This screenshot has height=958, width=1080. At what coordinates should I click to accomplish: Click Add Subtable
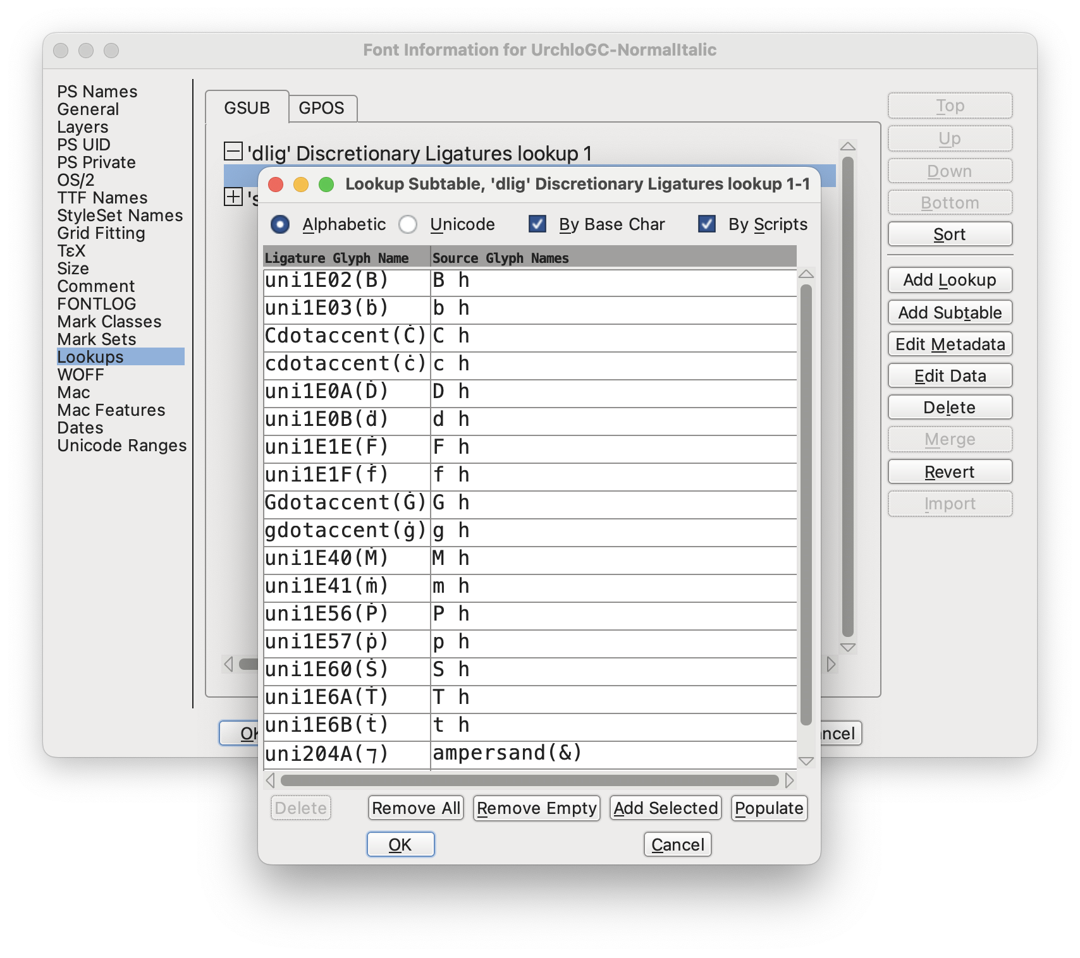point(949,312)
